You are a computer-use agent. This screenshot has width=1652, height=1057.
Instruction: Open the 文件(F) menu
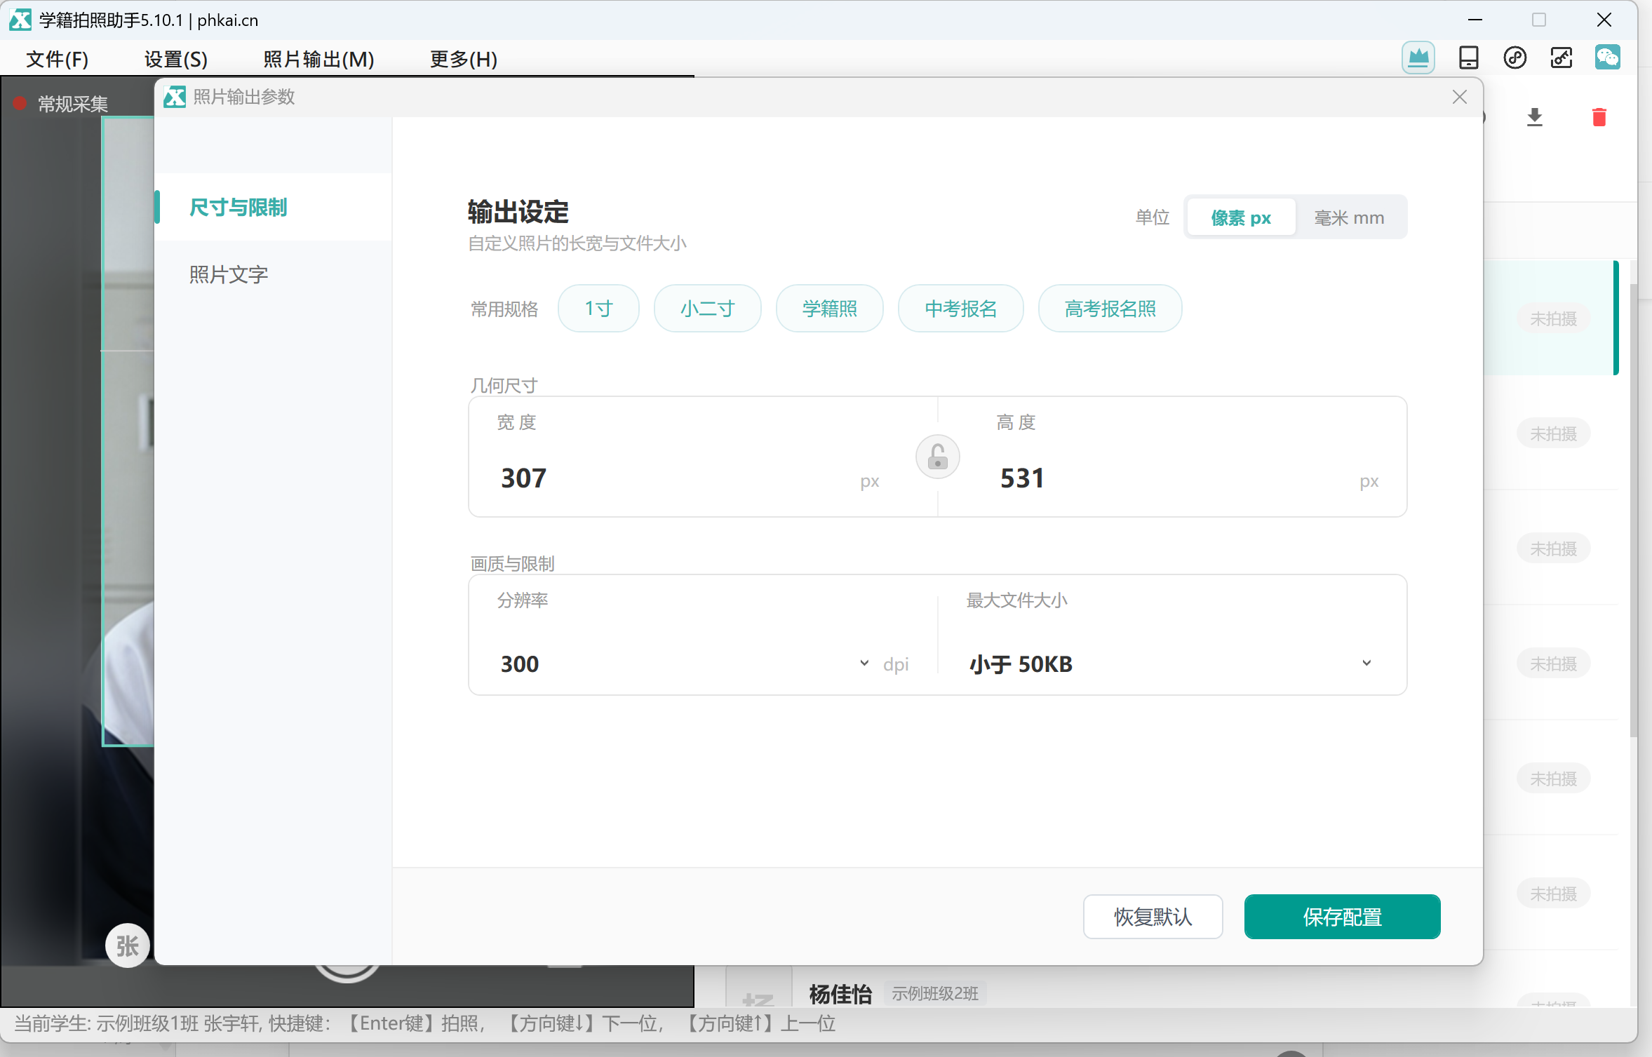coord(57,59)
